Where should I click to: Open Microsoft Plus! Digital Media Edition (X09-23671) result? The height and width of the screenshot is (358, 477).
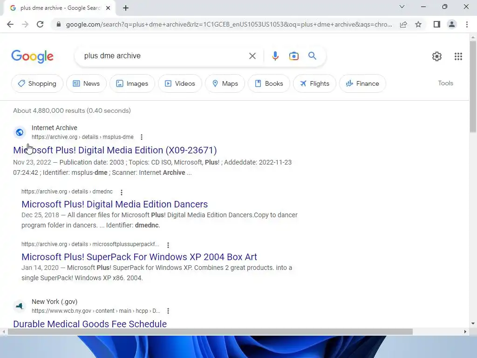115,150
